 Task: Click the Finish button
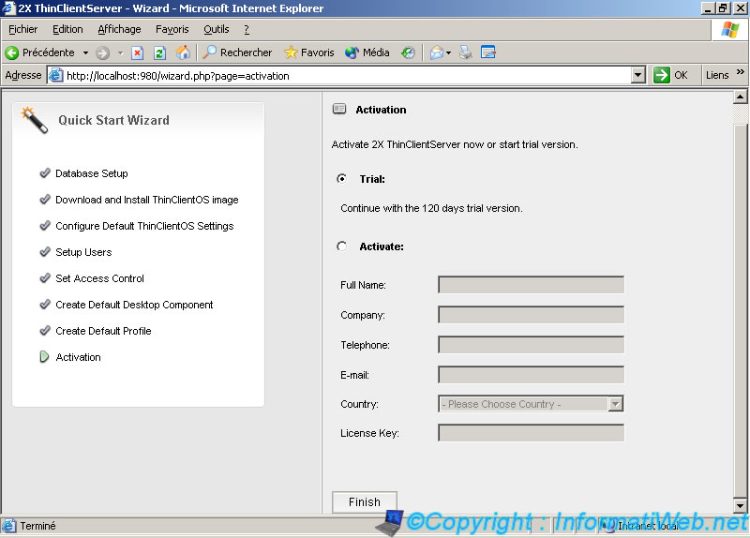click(365, 502)
